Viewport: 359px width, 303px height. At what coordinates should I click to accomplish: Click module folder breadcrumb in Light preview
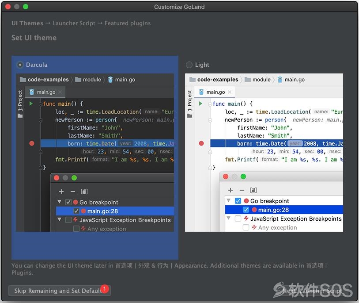[x=258, y=80]
